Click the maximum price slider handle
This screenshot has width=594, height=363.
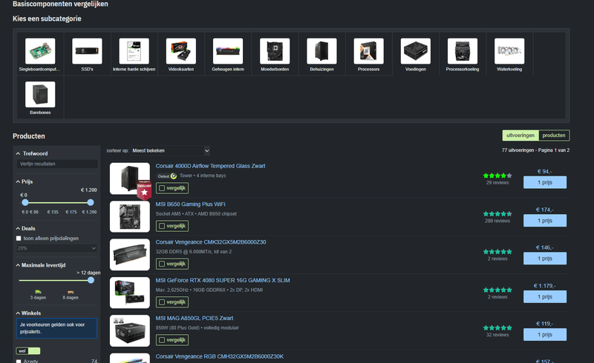point(90,203)
